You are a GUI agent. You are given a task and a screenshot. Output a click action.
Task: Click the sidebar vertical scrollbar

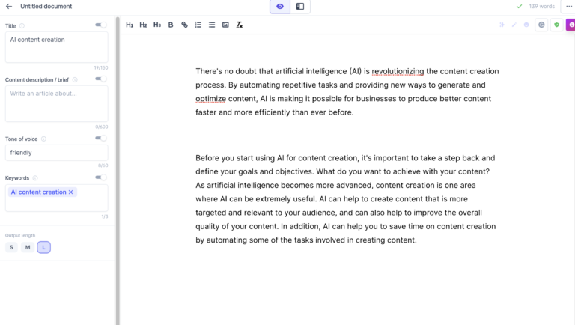(118, 171)
